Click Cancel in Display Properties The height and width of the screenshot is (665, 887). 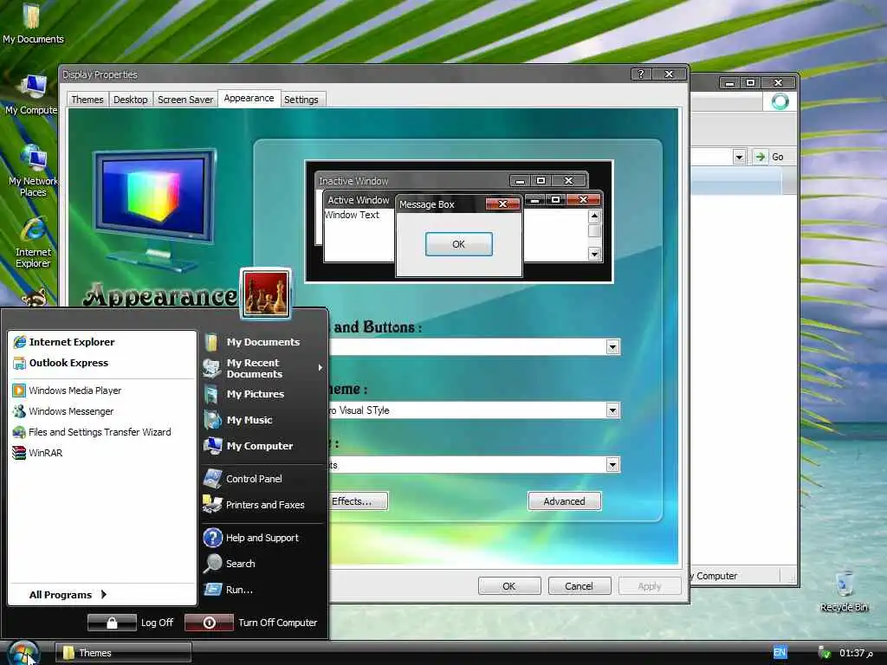pos(579,586)
